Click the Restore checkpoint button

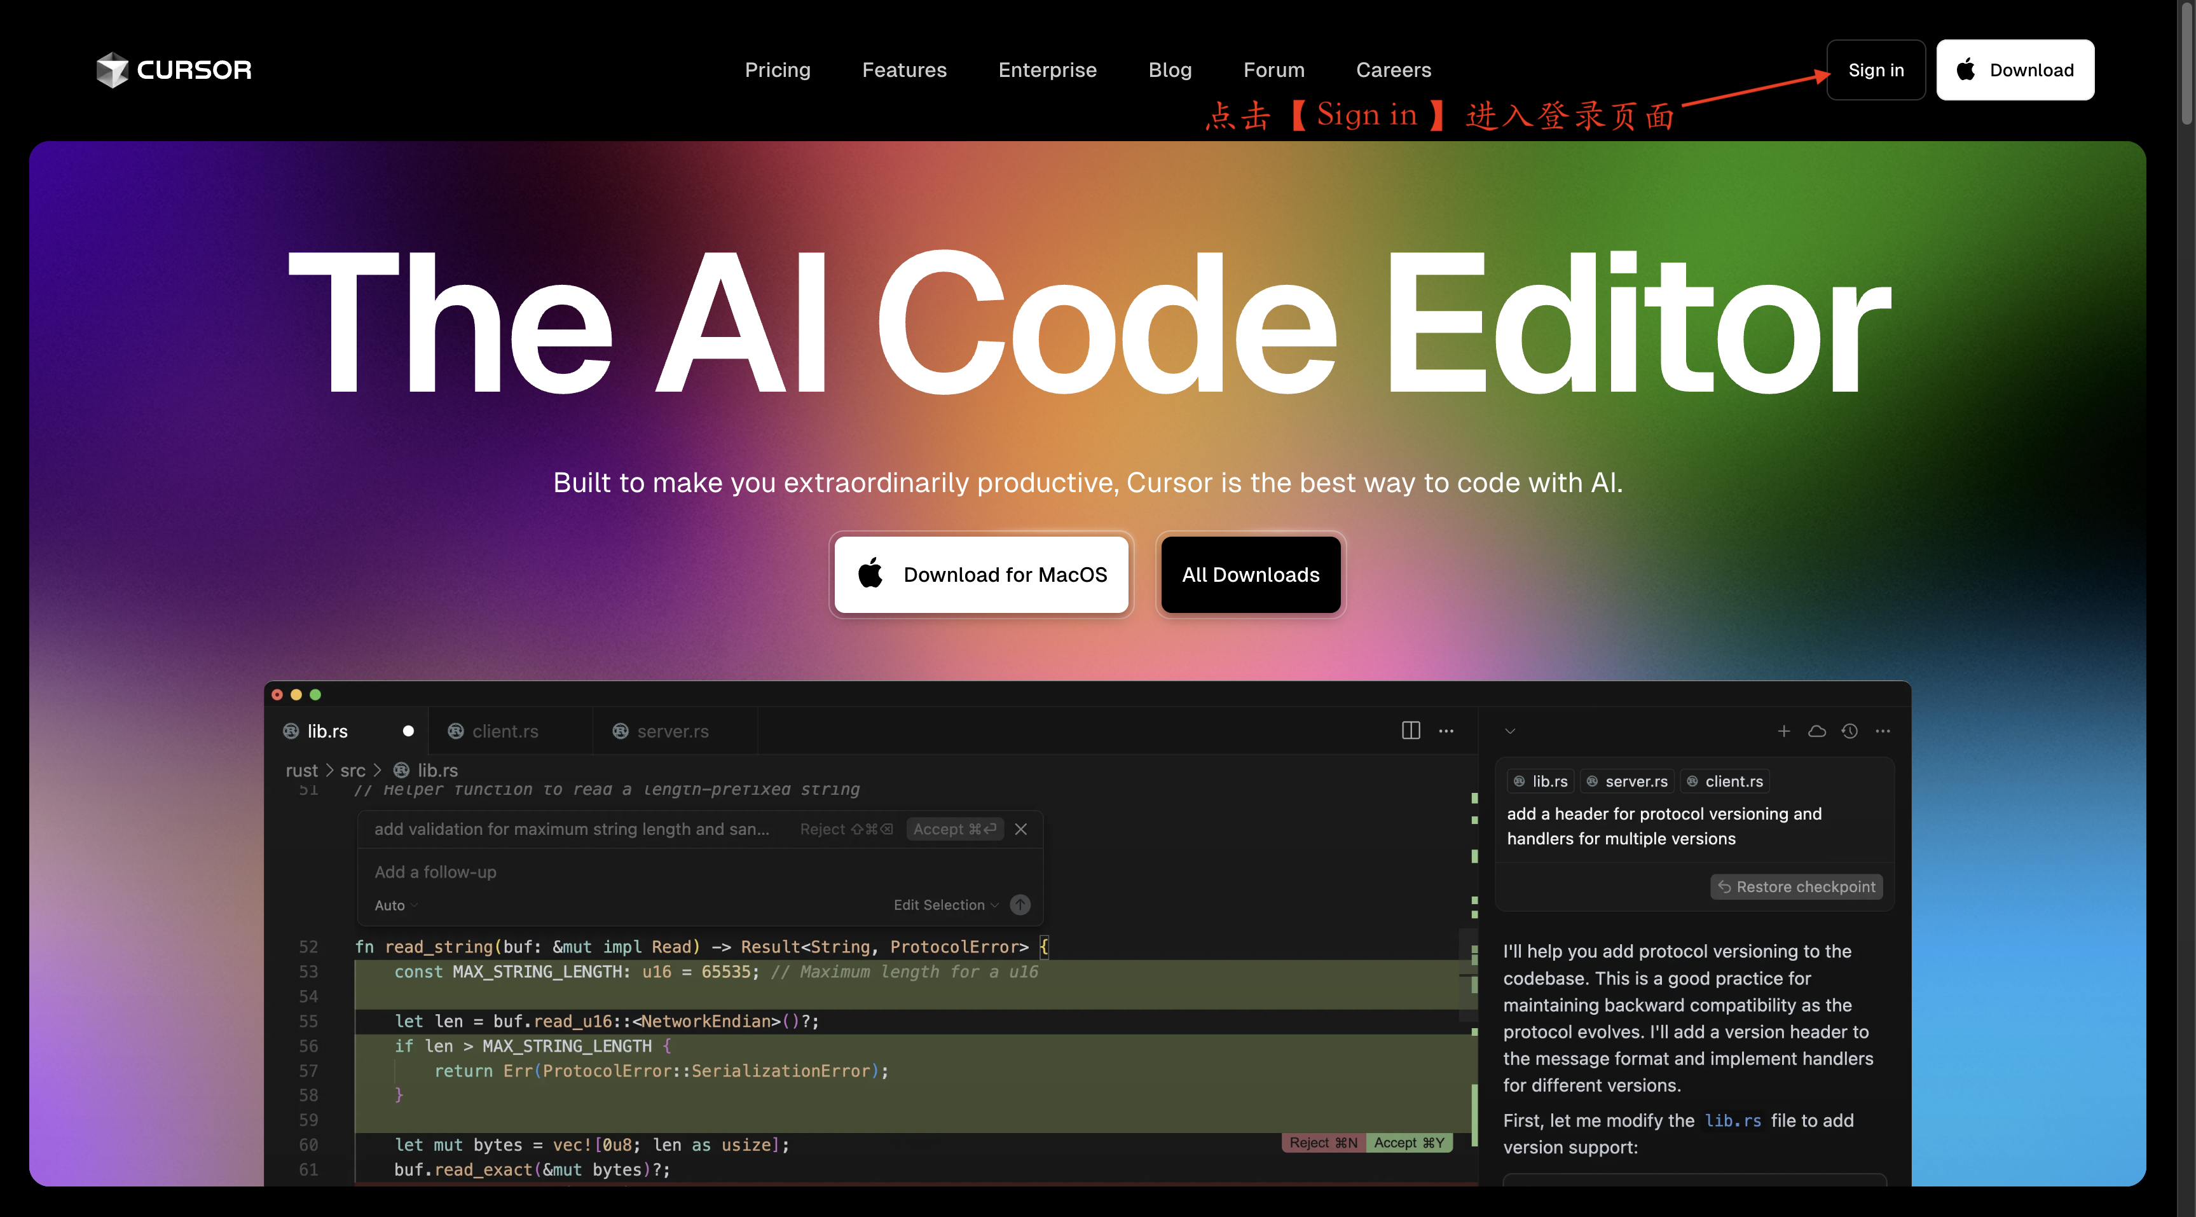pos(1796,887)
